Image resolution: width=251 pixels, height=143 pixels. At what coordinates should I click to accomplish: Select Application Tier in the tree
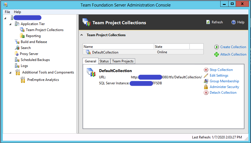33,24
